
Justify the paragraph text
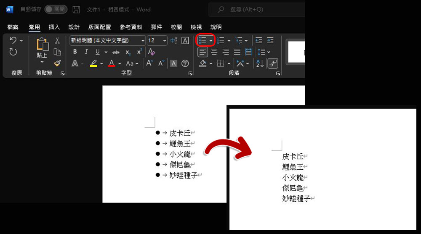237,52
